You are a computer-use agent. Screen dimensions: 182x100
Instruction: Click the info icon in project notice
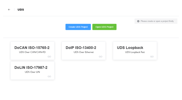click(138, 21)
